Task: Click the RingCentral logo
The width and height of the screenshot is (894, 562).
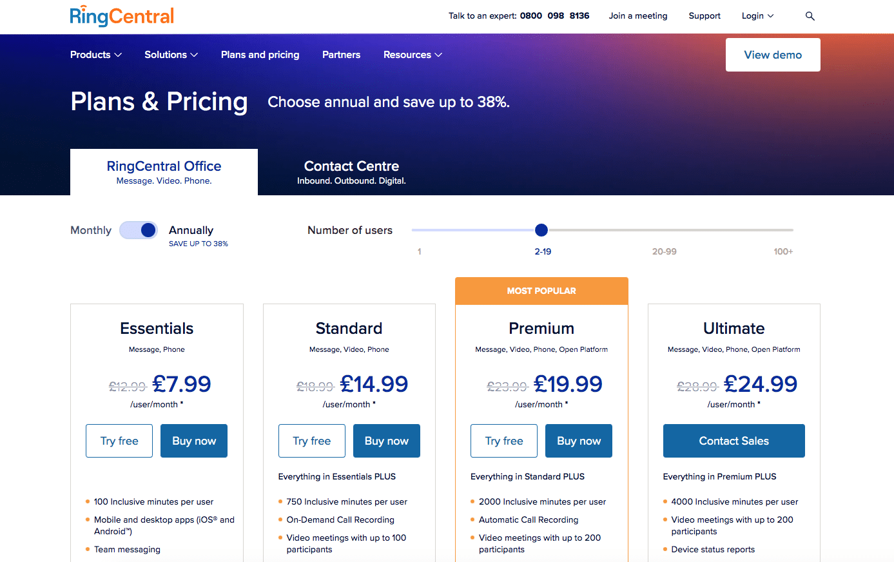Action: 122,16
